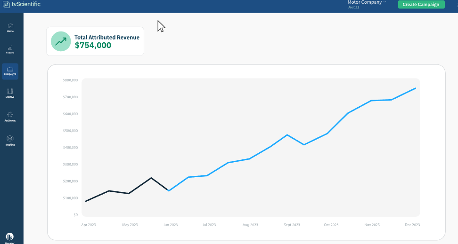Click the line endpoint at Dec 2023
Screen dimensions: 458x244
pos(415,88)
